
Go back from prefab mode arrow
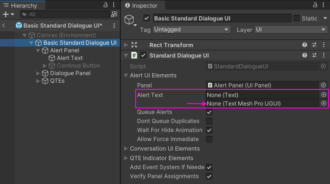pyautogui.click(x=3, y=26)
